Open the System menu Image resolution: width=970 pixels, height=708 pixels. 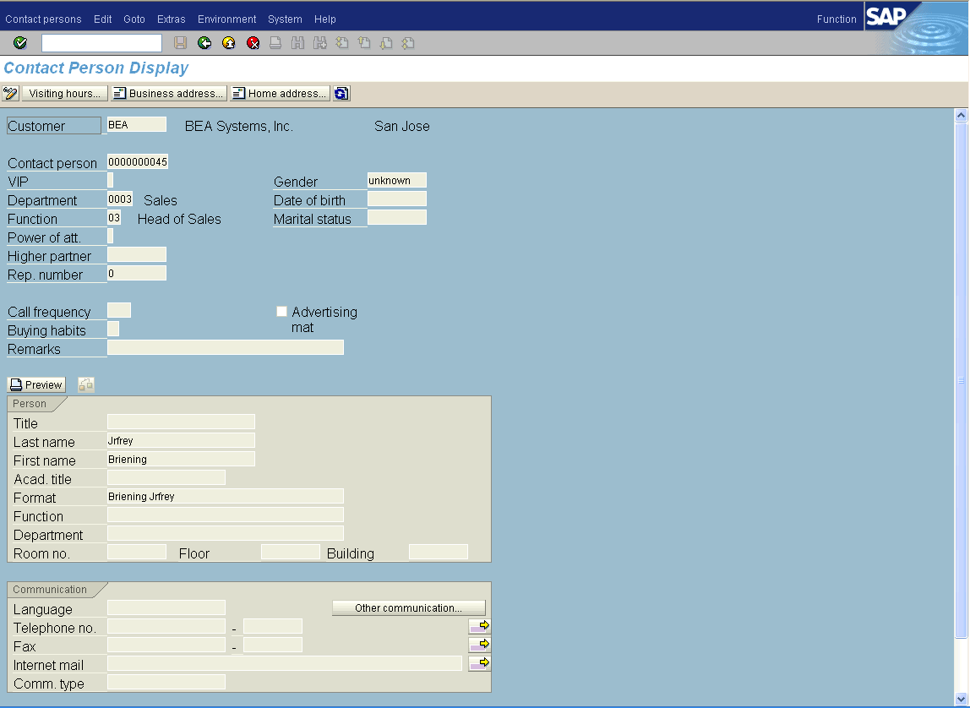286,19
